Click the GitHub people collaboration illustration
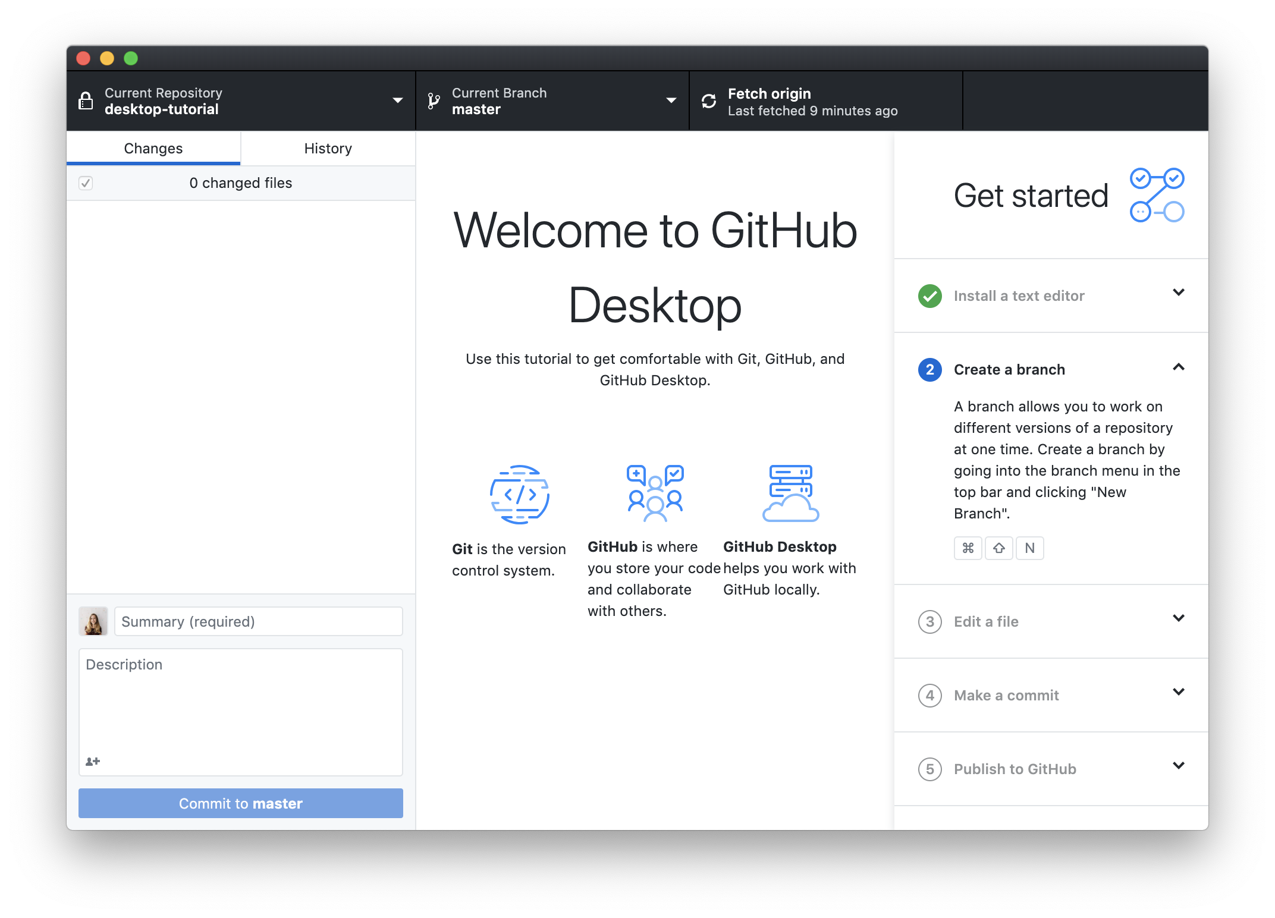This screenshot has width=1275, height=918. [655, 493]
